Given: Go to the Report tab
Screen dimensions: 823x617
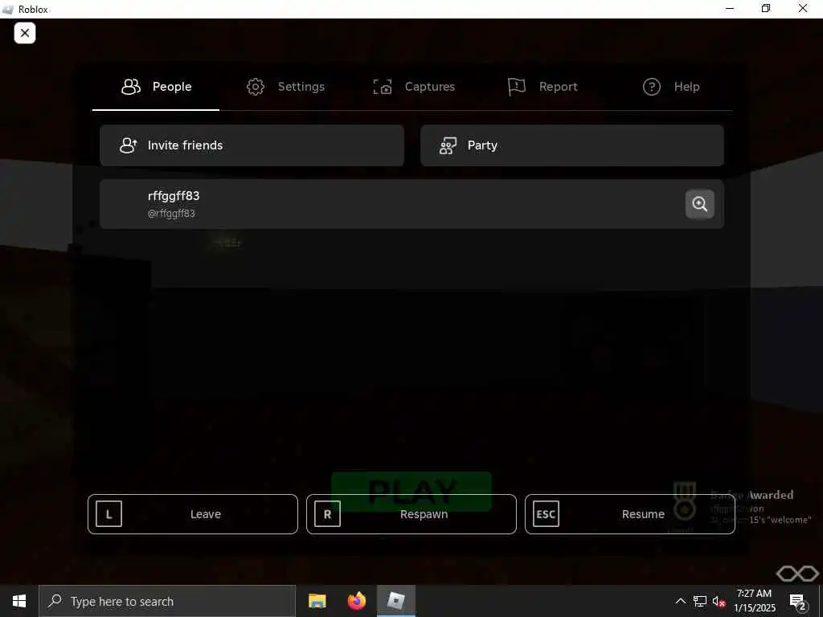Looking at the screenshot, I should click(543, 87).
